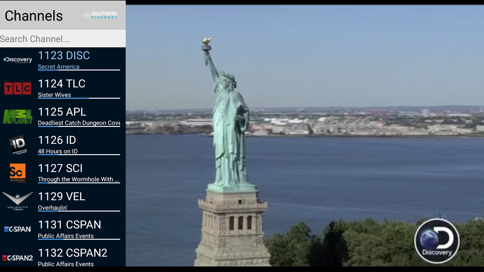Open the Secret America program entry
Viewport: 484px width, 272px height.
point(58,67)
